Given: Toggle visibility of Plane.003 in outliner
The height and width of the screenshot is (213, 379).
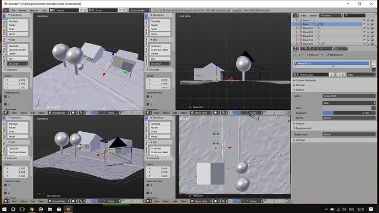Looking at the screenshot, I should (x=364, y=36).
